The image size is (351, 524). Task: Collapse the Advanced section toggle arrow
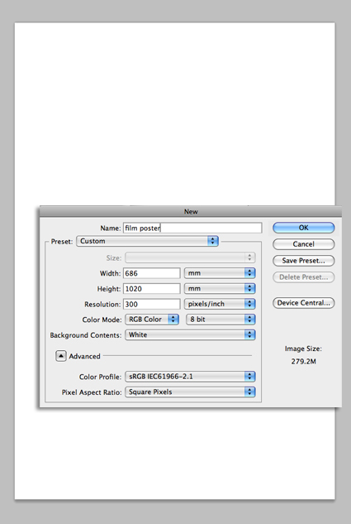[x=60, y=356]
